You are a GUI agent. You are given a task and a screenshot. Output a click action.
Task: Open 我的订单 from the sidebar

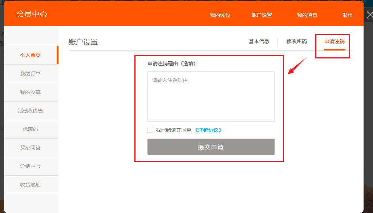click(30, 74)
